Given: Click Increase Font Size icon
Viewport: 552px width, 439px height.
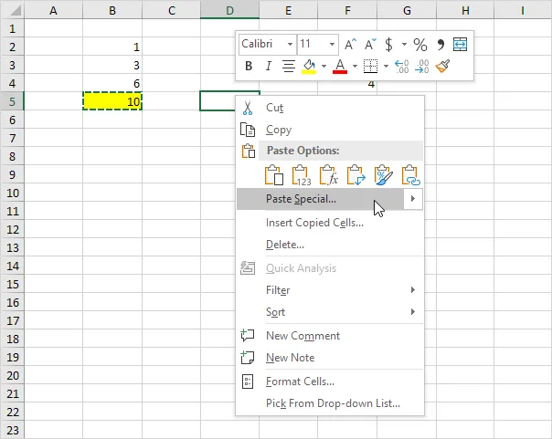Looking at the screenshot, I should [x=350, y=44].
